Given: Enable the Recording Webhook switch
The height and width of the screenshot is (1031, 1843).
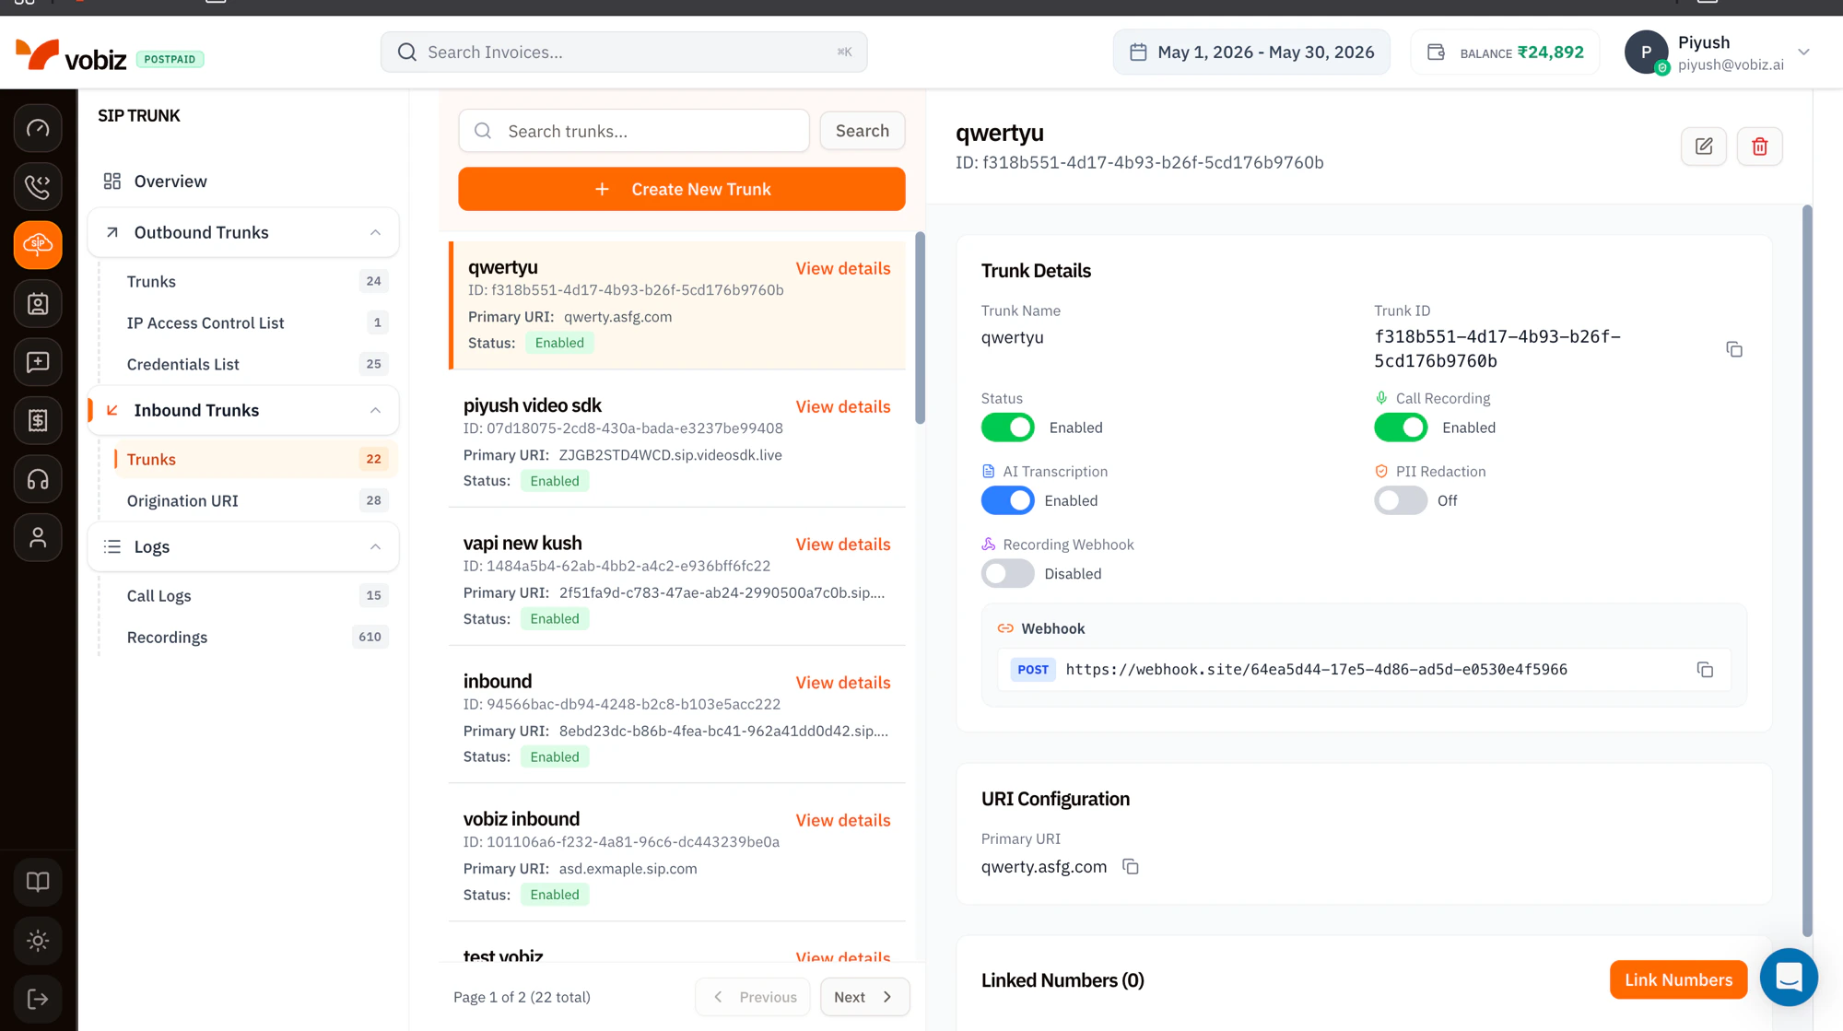Looking at the screenshot, I should point(1007,574).
